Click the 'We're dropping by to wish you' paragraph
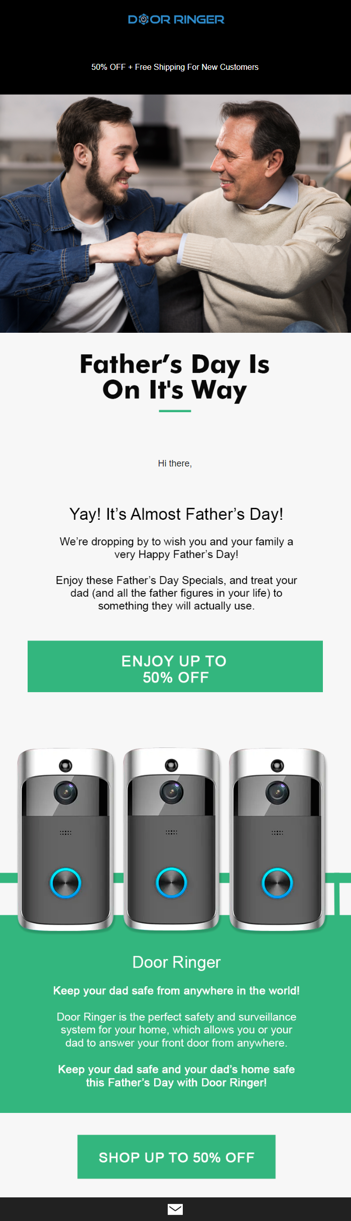 pos(176,547)
